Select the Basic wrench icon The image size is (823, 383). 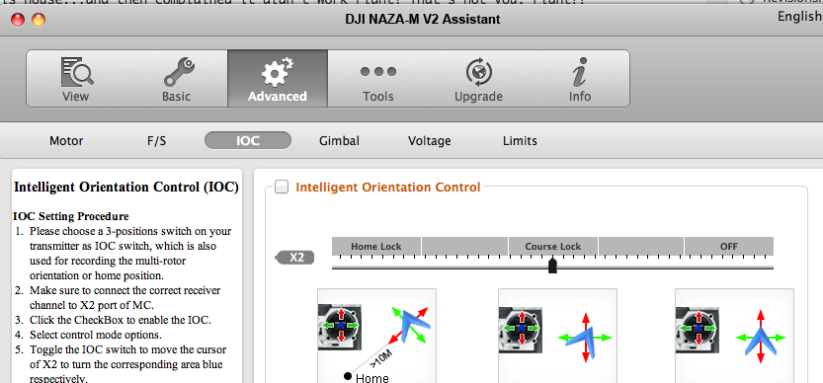[x=178, y=72]
